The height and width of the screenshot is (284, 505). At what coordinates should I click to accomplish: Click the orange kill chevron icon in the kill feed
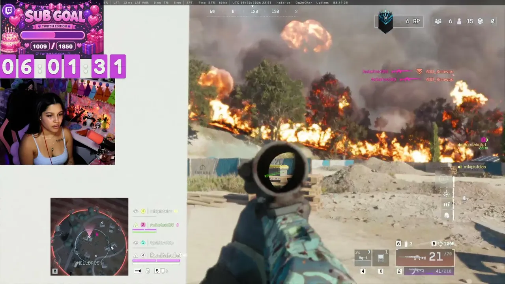419,71
